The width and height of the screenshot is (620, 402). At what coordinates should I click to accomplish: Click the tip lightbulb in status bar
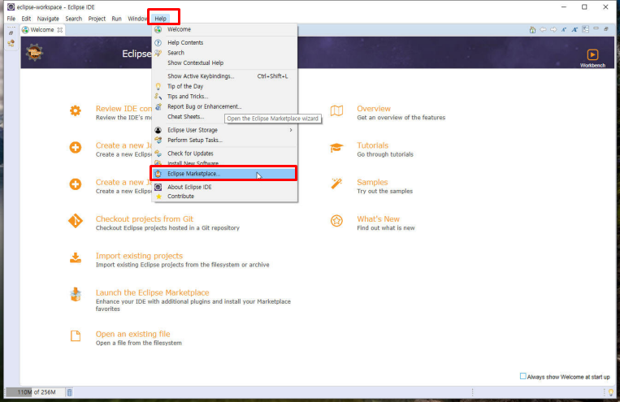tap(611, 392)
